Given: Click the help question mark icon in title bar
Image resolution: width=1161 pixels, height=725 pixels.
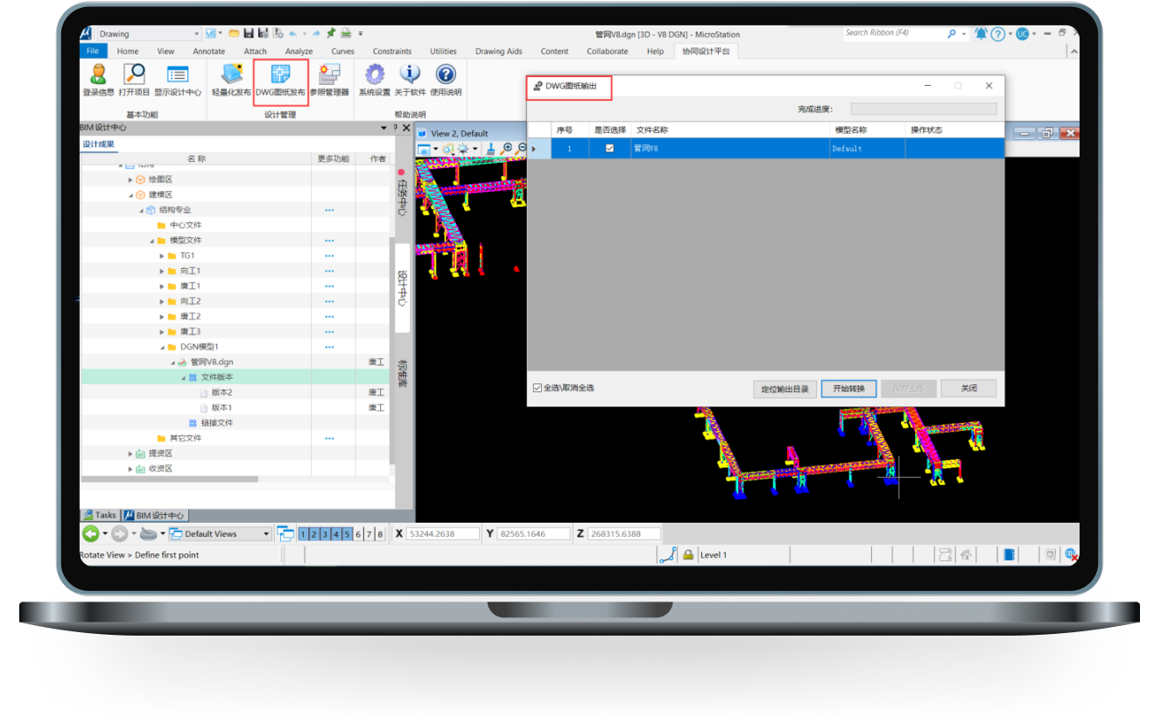Looking at the screenshot, I should pos(997,33).
